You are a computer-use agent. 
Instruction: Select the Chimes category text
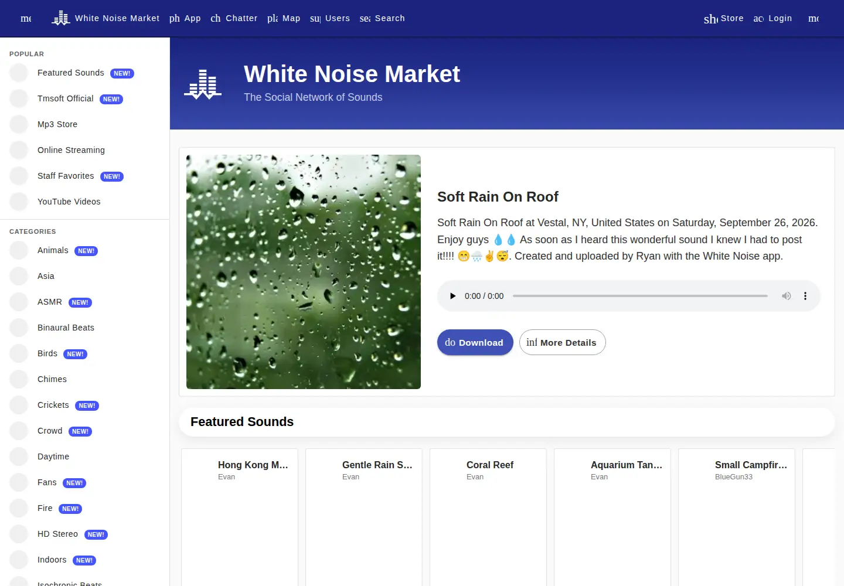[52, 379]
